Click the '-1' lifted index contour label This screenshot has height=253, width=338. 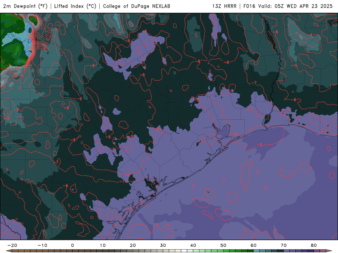pyautogui.click(x=7, y=65)
